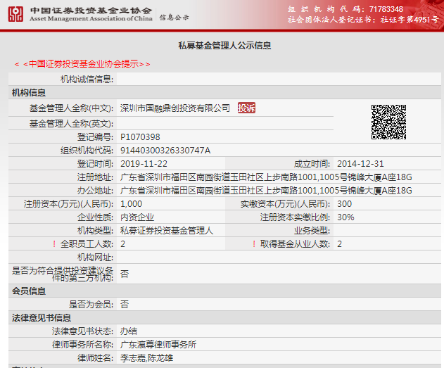Select organization code 91440300326330747A
The width and height of the screenshot is (444, 368).
pyautogui.click(x=165, y=151)
